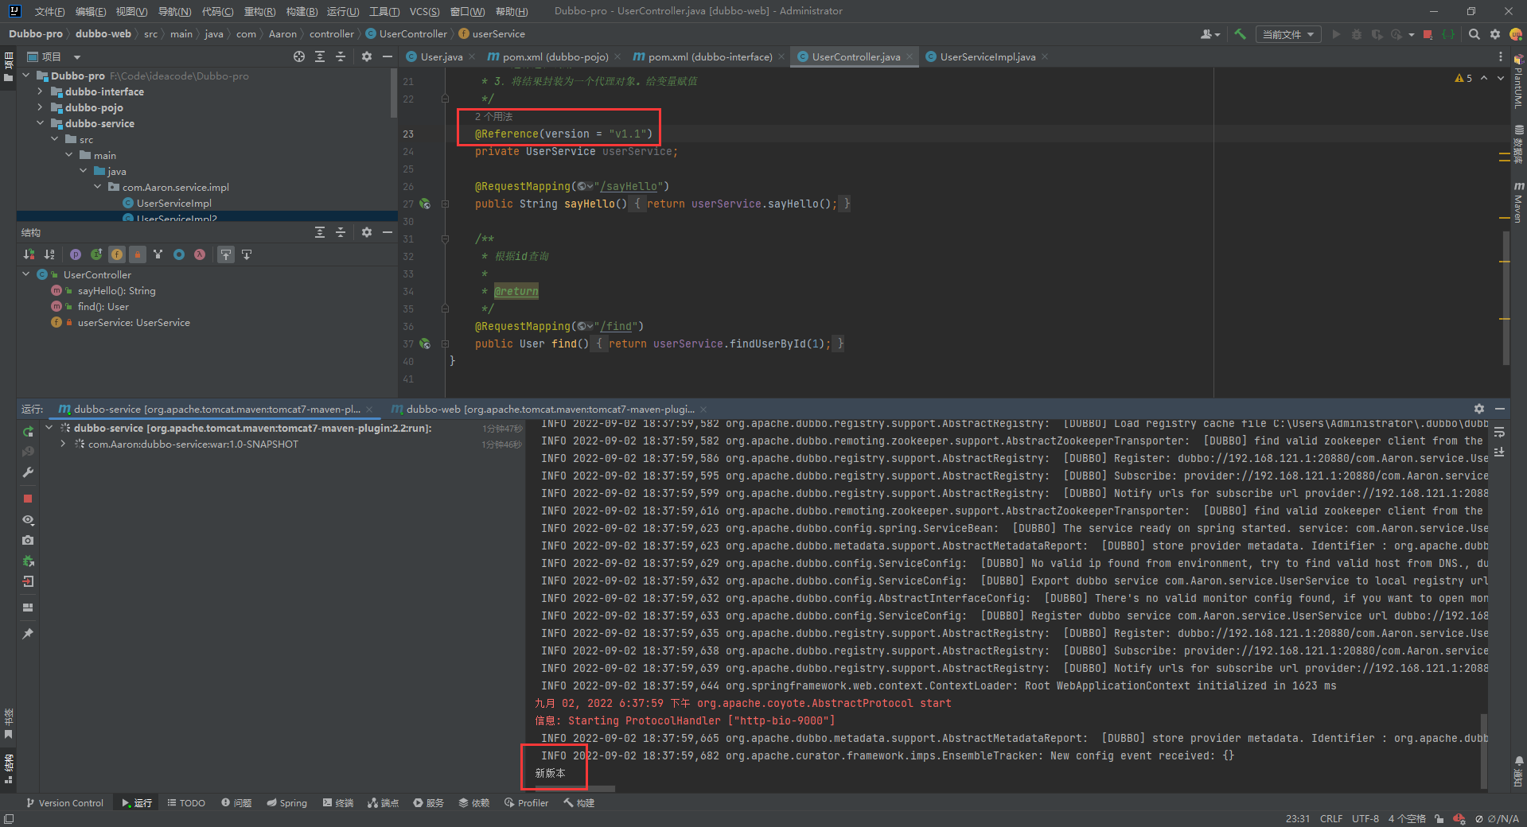Click the Run triangle in the main toolbar

click(x=1336, y=34)
